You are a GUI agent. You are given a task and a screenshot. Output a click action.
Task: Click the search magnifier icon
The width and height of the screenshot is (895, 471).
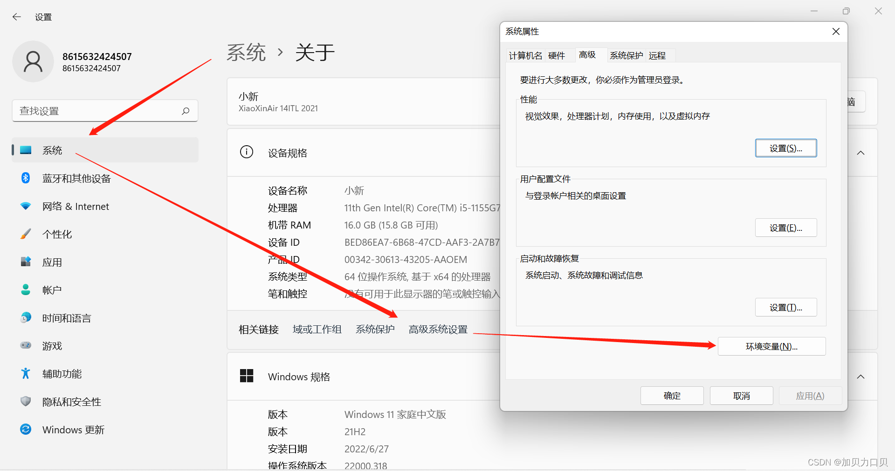[x=186, y=111]
